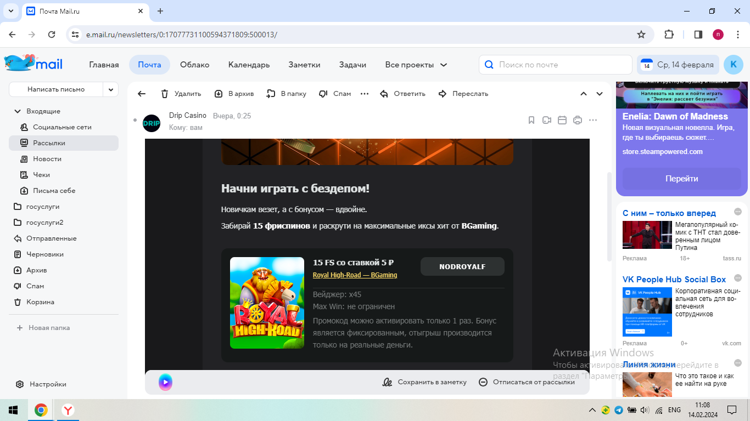Screen dimensions: 750x421
Task: Click the Перейти button in the Enelia ad
Action: tap(682, 179)
